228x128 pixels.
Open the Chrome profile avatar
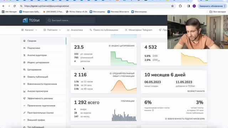[x=194, y=6]
